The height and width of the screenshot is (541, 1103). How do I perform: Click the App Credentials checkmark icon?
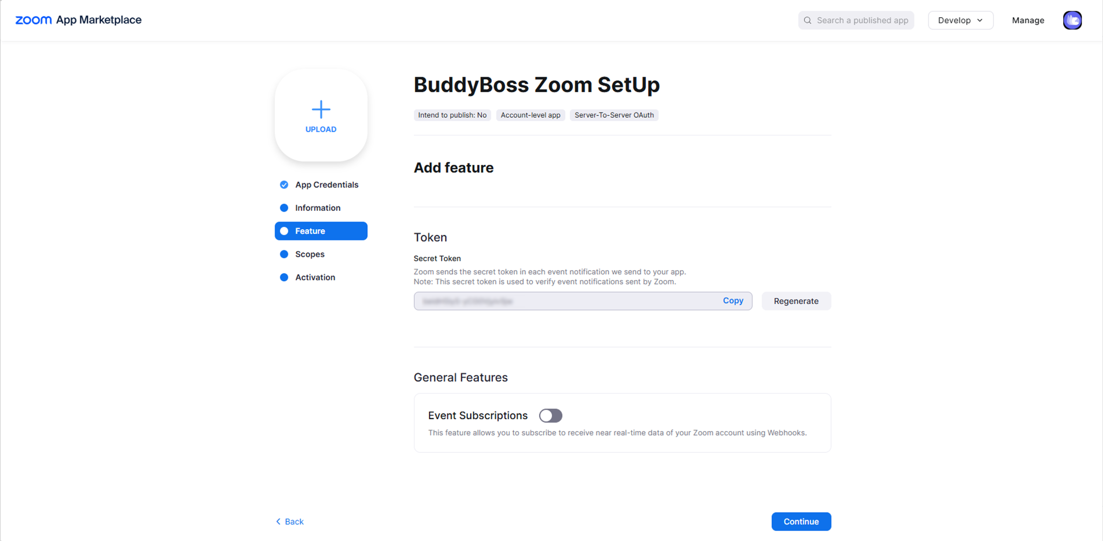(284, 185)
